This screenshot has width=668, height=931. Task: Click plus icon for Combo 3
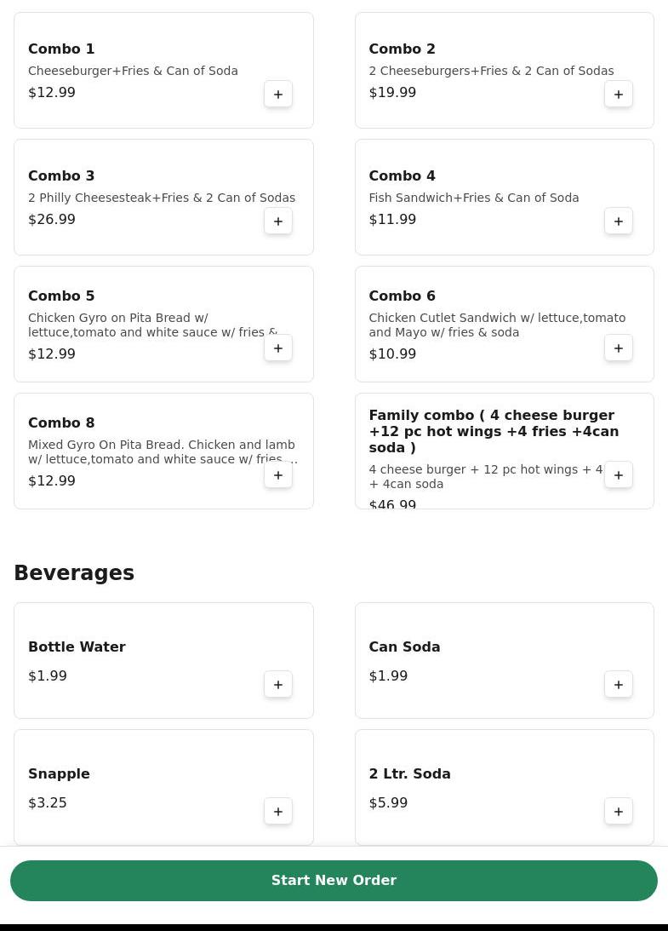tap(278, 221)
